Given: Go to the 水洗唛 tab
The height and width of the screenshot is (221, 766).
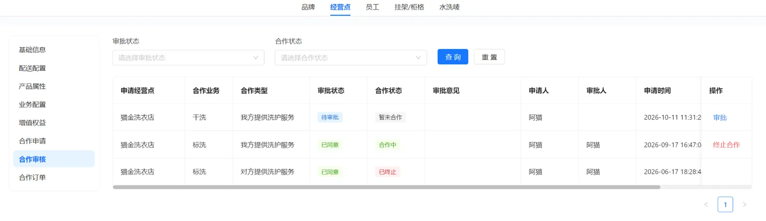Looking at the screenshot, I should click(x=450, y=7).
